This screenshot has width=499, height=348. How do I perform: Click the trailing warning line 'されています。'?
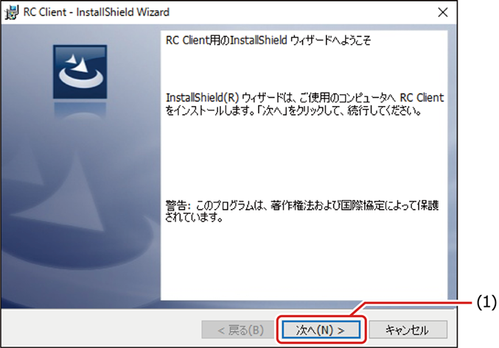click(194, 217)
